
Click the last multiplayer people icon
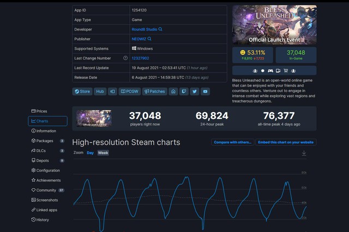293,71
